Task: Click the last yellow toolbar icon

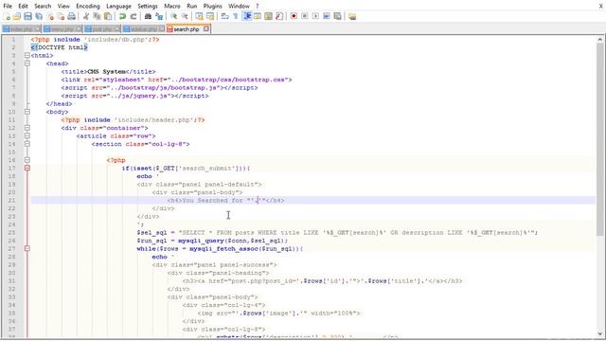Action: 352,16
